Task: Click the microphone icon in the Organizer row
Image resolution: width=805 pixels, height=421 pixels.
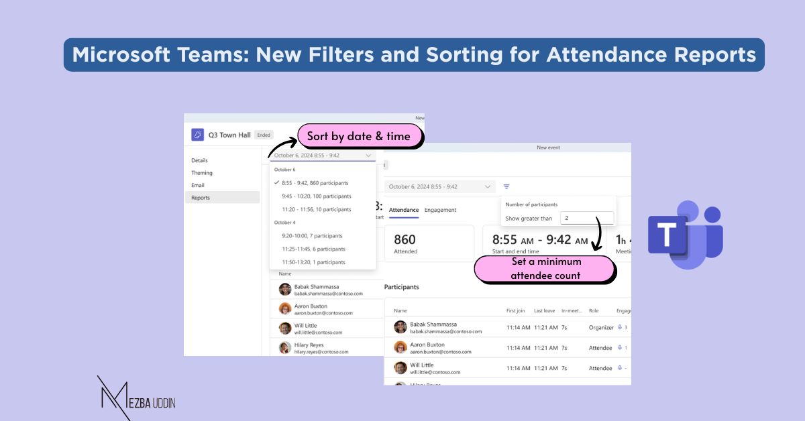Action: [x=619, y=327]
